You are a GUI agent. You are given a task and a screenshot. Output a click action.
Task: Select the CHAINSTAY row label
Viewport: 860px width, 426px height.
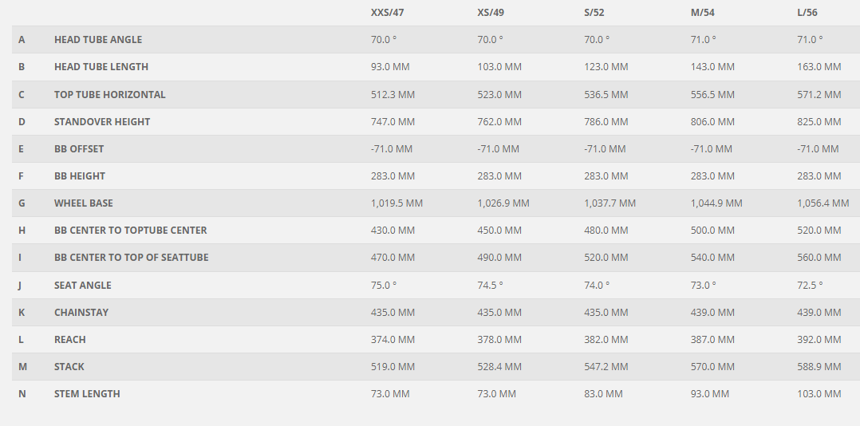(81, 312)
